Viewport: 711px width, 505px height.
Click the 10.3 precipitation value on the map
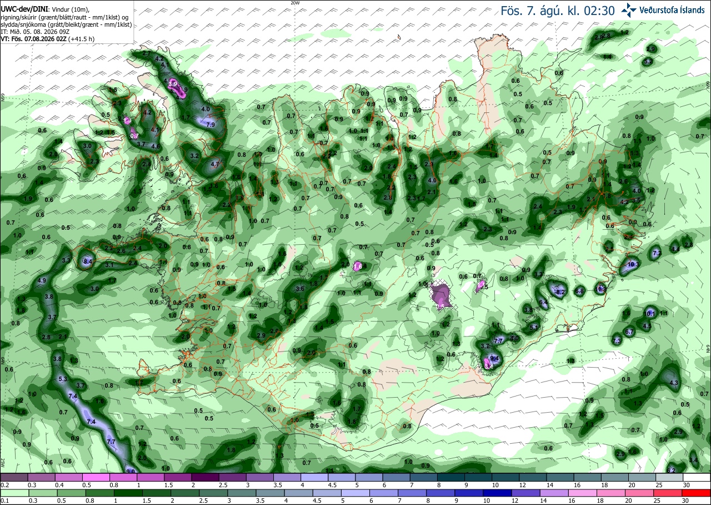pyautogui.click(x=633, y=264)
